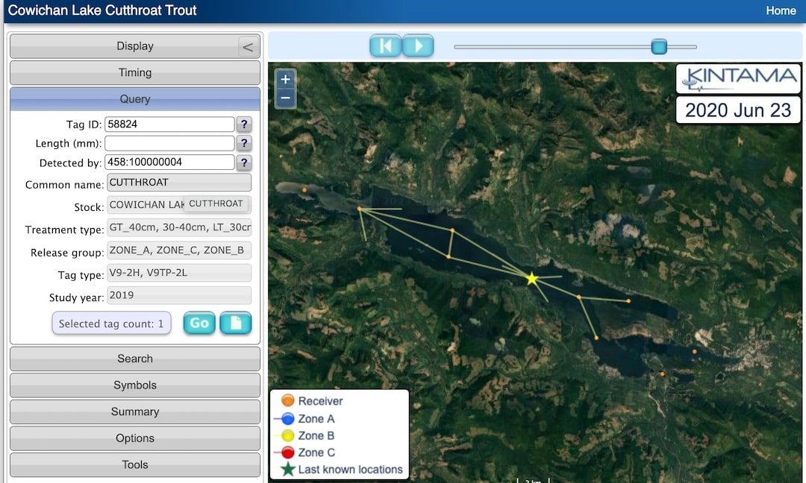Click the timeline slider handle
806x483 pixels.
pyautogui.click(x=658, y=47)
